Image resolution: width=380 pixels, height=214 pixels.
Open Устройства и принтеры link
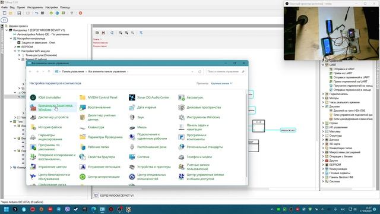[154, 167]
